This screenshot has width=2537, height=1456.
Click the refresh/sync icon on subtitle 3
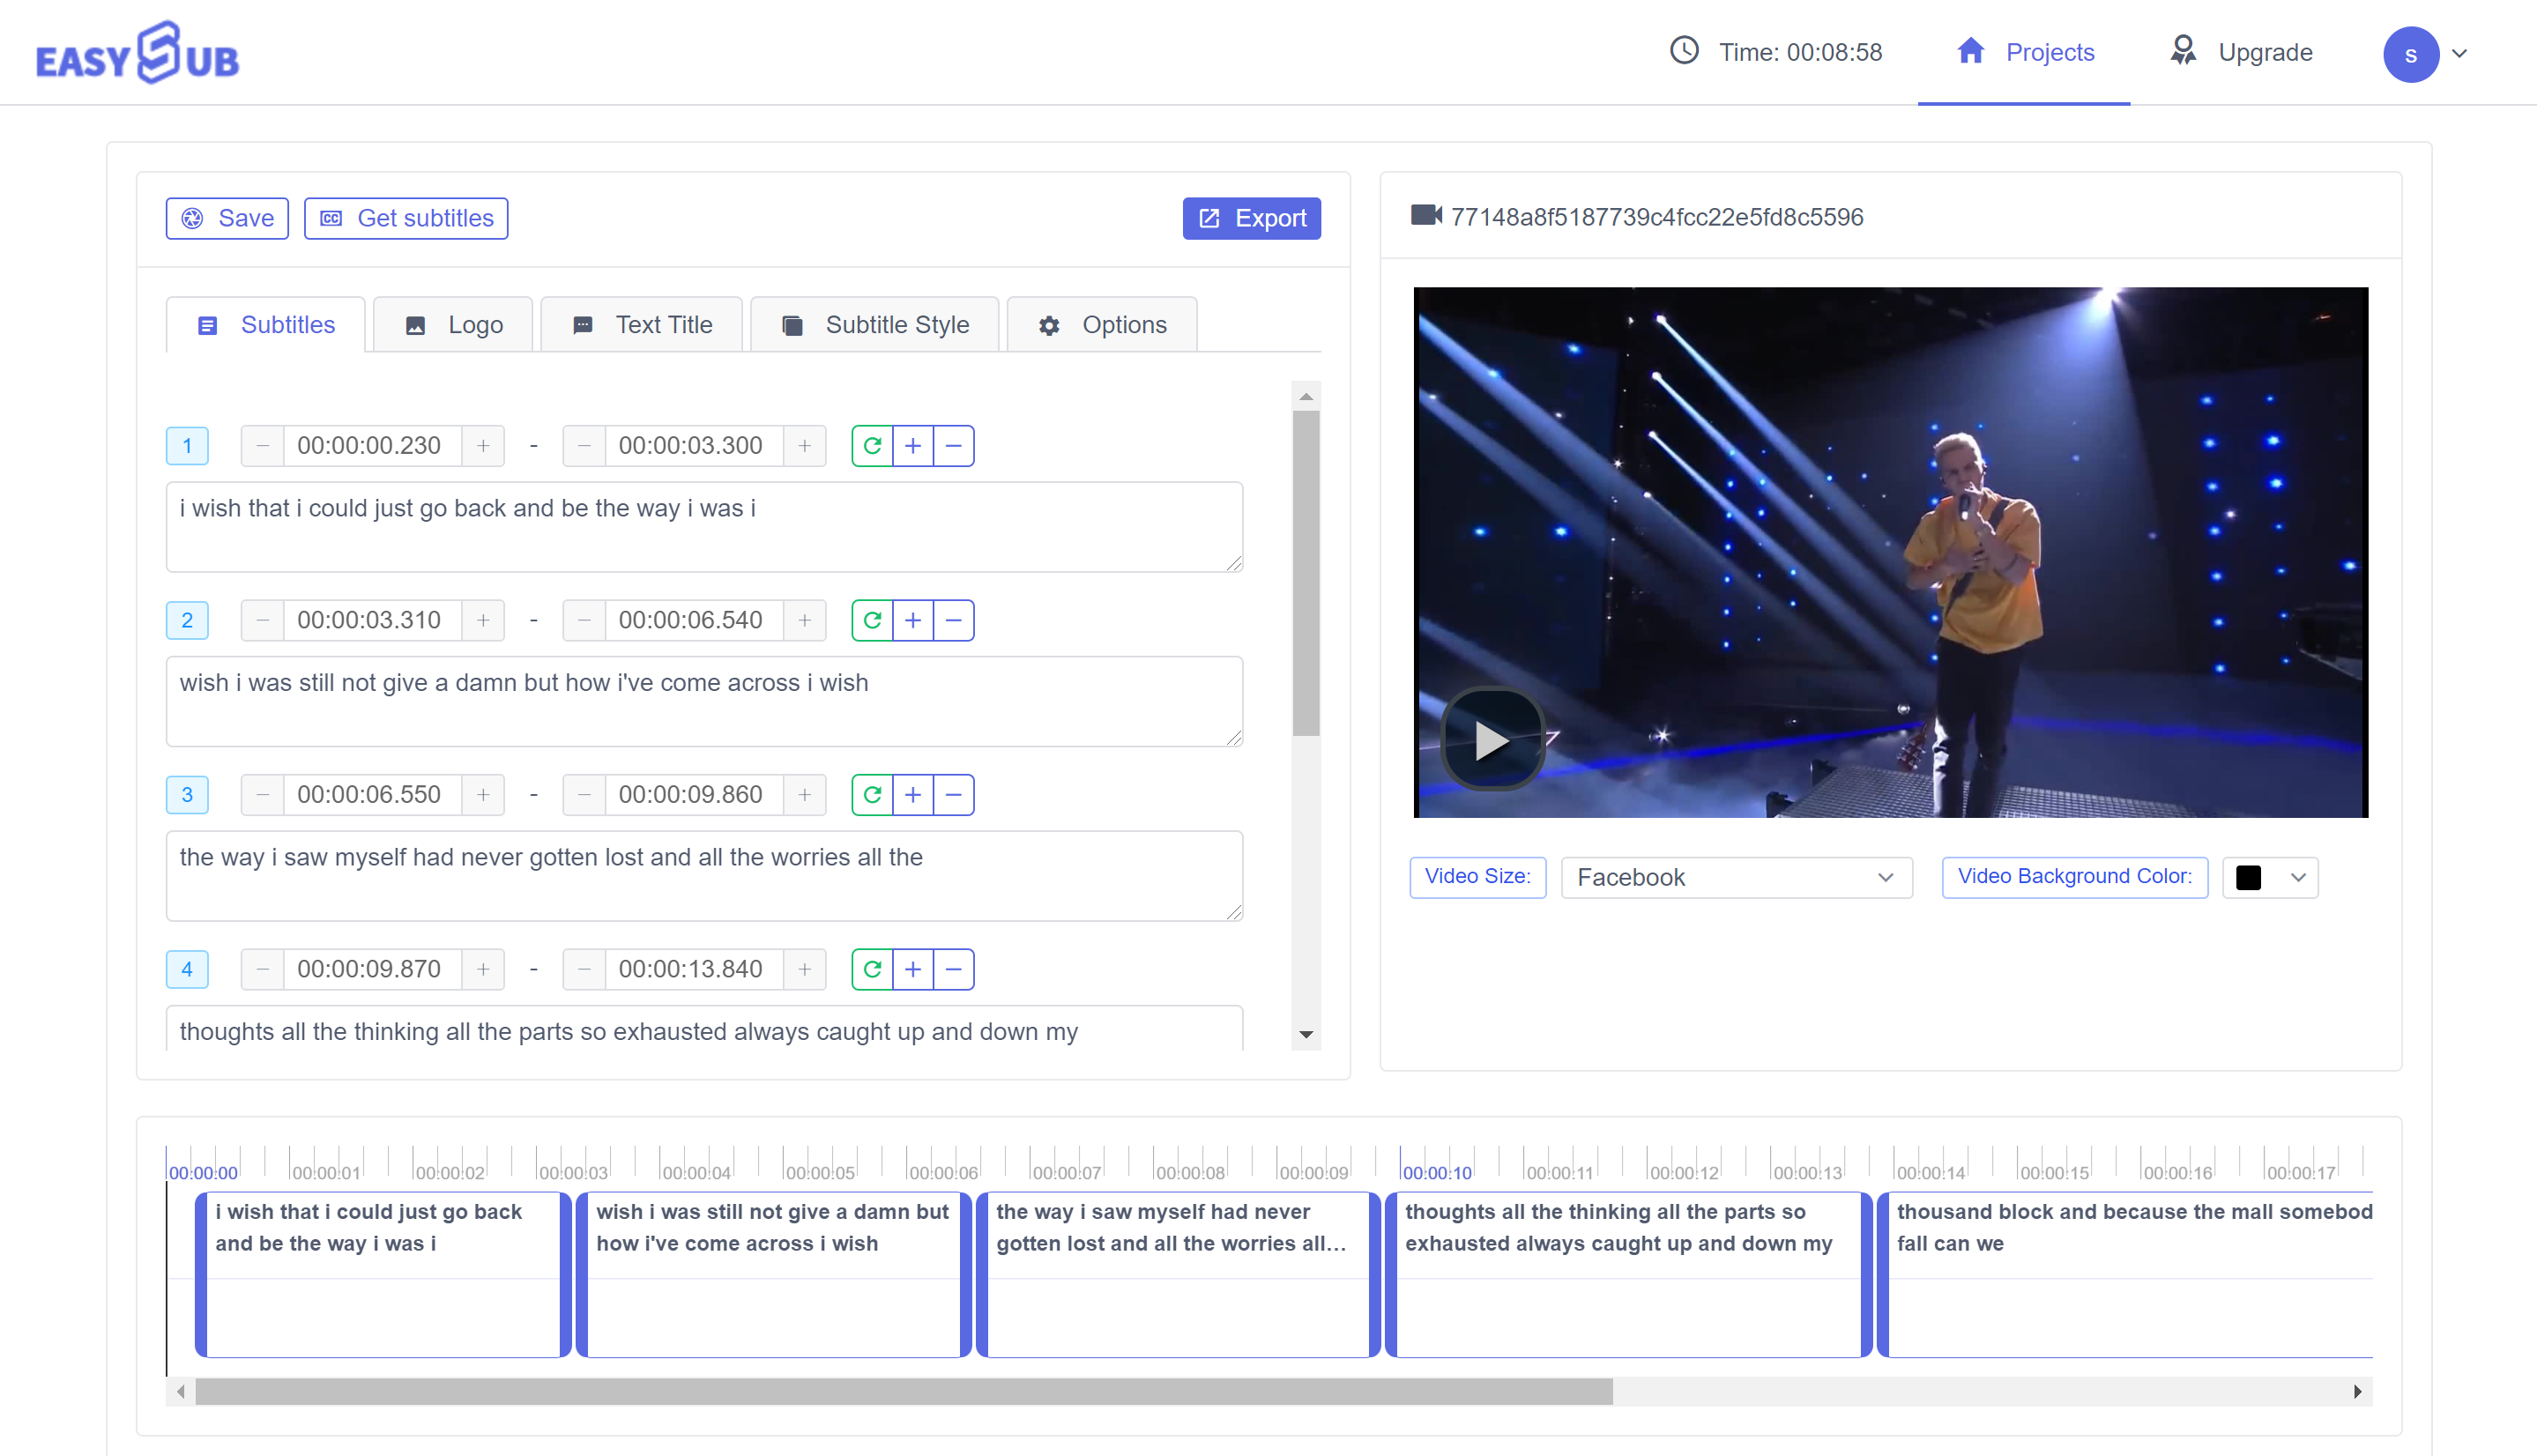tap(871, 794)
